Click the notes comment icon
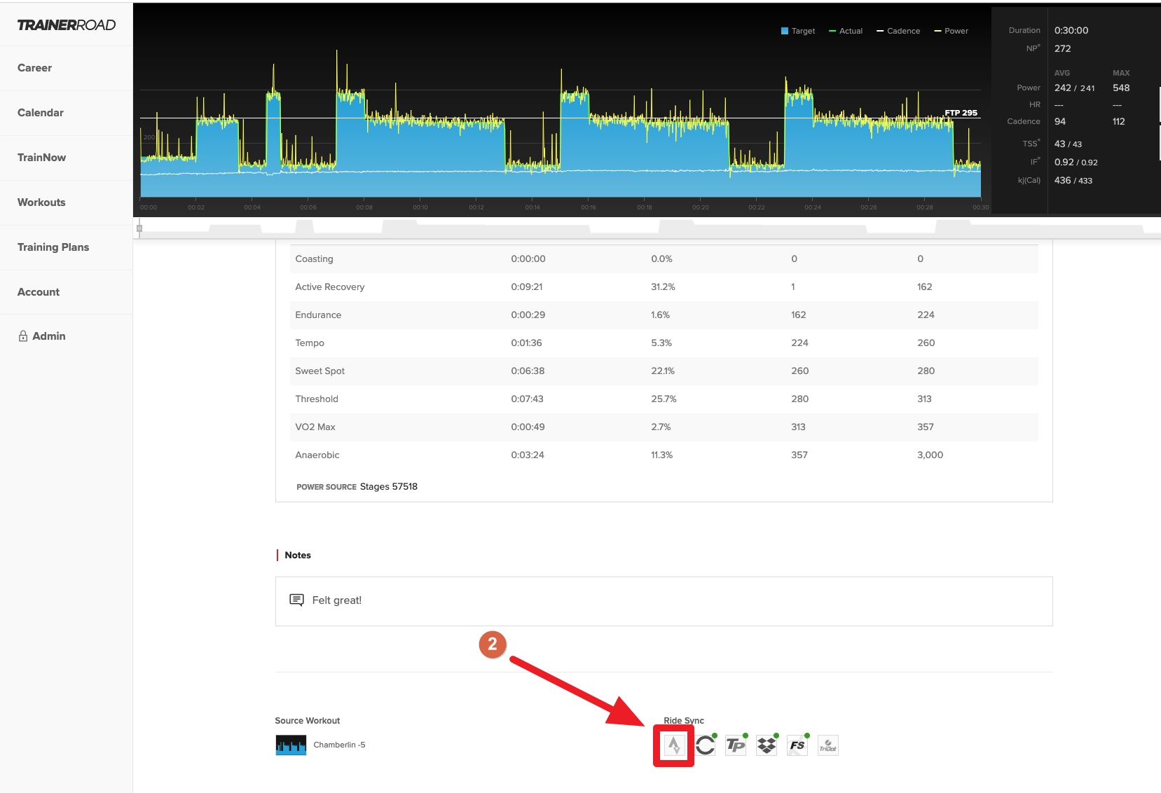 [x=296, y=600]
